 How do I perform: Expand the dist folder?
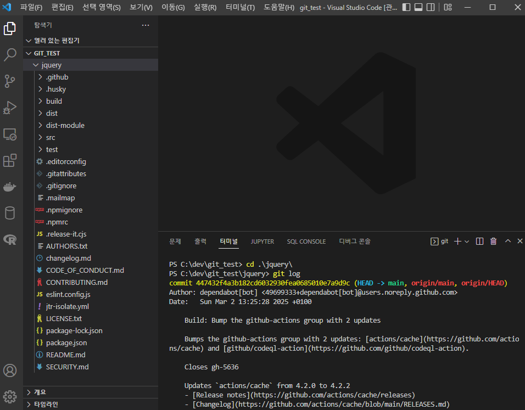(x=91, y=113)
